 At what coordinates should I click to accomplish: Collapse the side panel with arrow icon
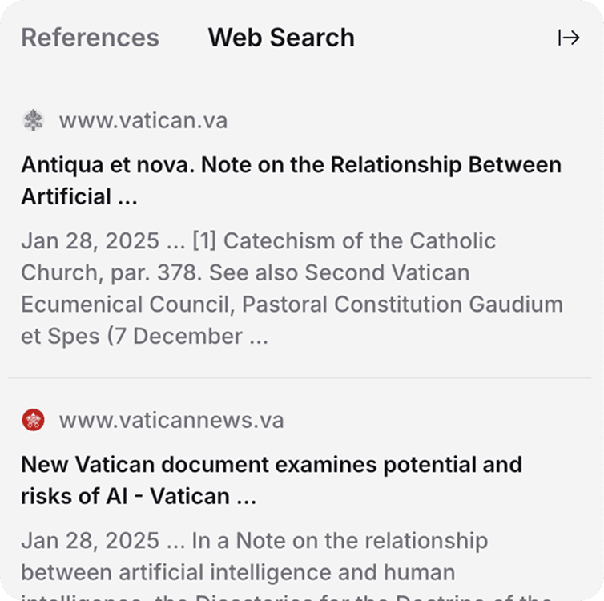568,38
